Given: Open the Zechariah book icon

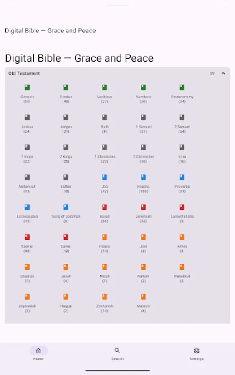Looking at the screenshot, I should [105, 297].
